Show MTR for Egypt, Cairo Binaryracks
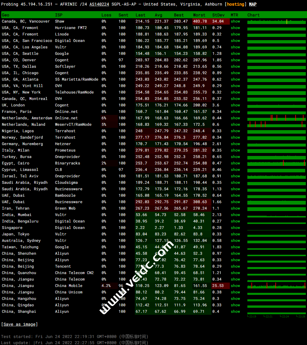This screenshot has height=345, width=307. coord(235,163)
